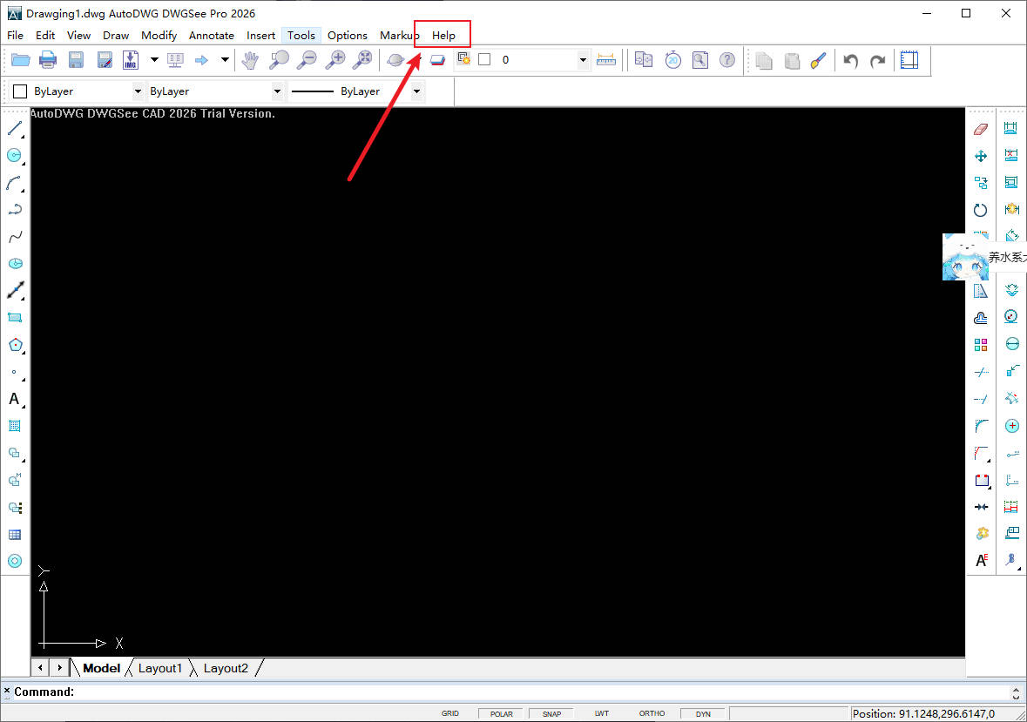The height and width of the screenshot is (722, 1027).
Task: Click the Measure ruler icon
Action: (x=606, y=60)
